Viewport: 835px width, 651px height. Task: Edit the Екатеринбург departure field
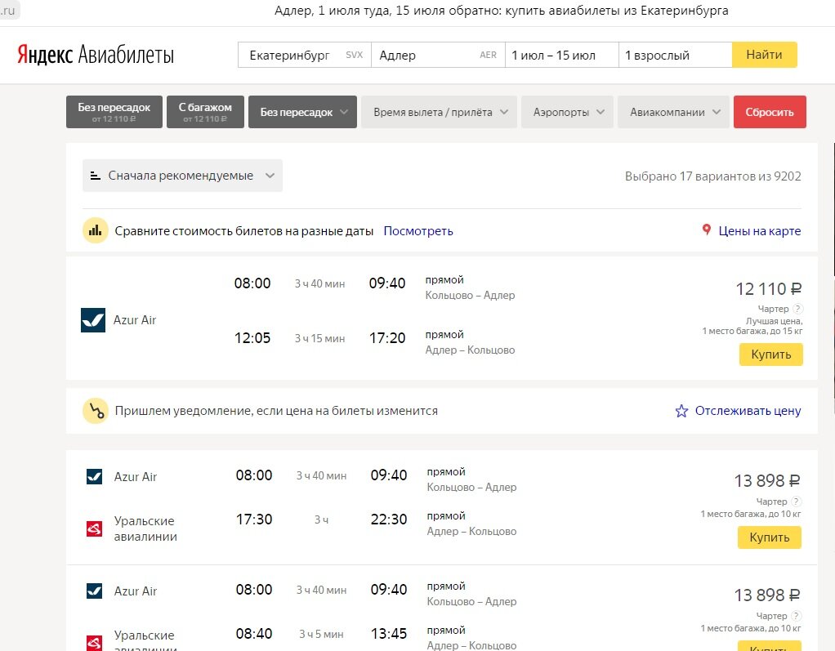coord(305,55)
